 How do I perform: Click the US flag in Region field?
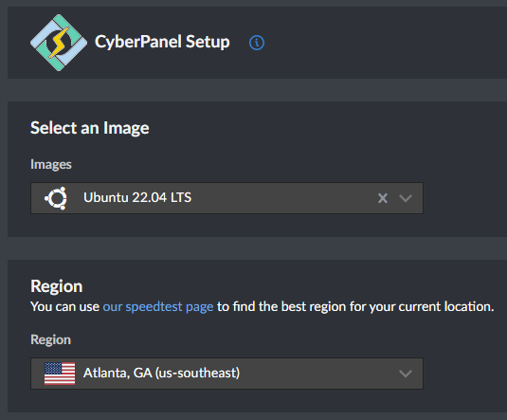60,374
